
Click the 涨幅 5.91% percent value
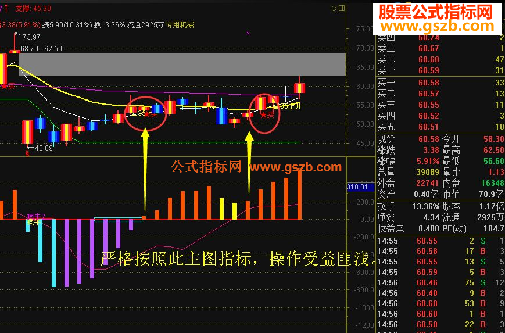428,161
